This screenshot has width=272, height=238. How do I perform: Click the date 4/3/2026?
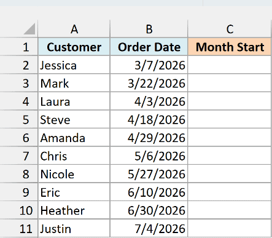(149, 101)
